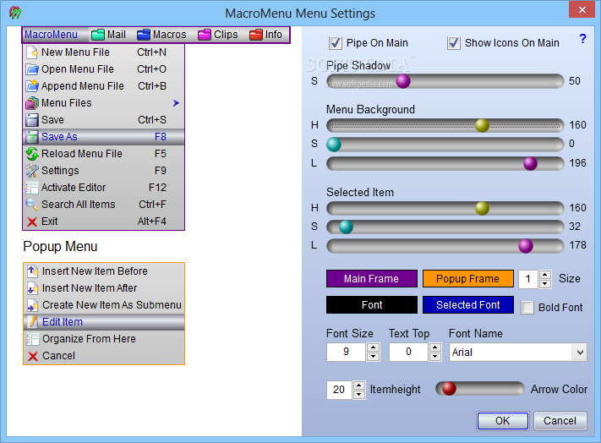Click the magenta Clips folder icon

click(205, 35)
